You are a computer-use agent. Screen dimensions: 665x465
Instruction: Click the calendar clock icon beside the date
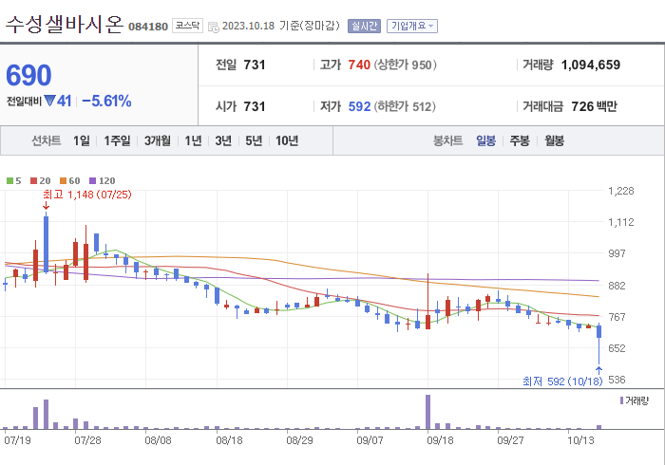click(x=214, y=27)
